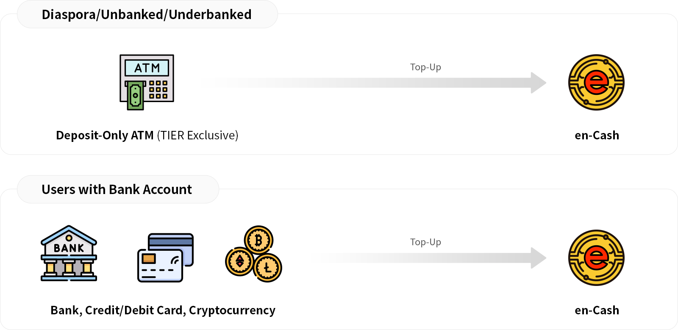
Task: Select the Users with Bank Account heading
Action: click(117, 189)
